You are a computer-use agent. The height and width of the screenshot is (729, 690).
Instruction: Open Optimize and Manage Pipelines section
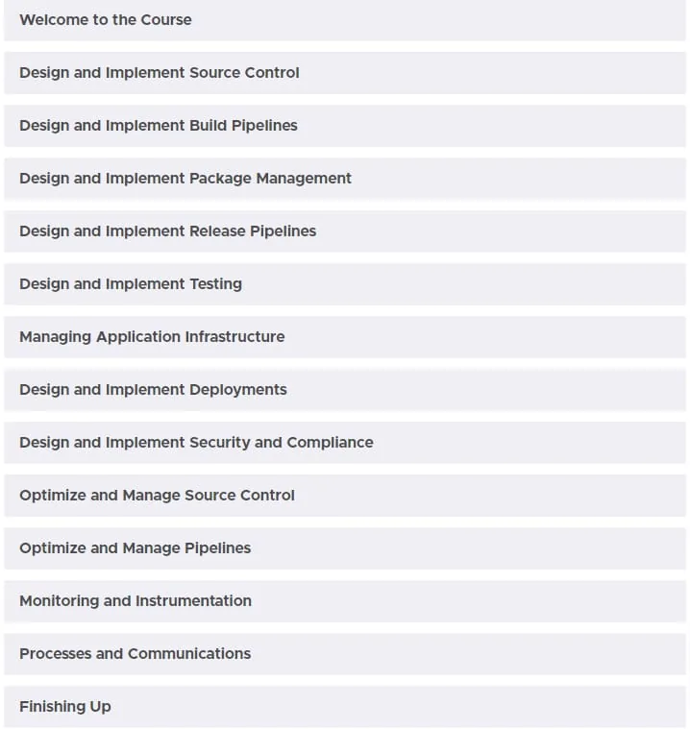(x=345, y=548)
